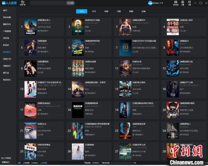208x166 pixels.
Task: Click 加入字幕组 link at bottom left
Action: coord(6,158)
